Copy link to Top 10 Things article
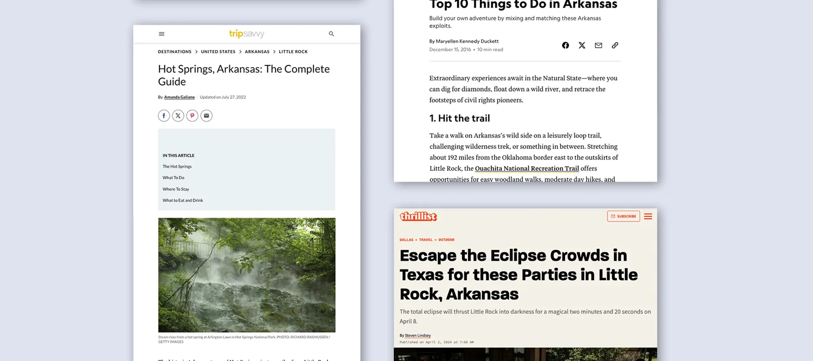 point(615,45)
